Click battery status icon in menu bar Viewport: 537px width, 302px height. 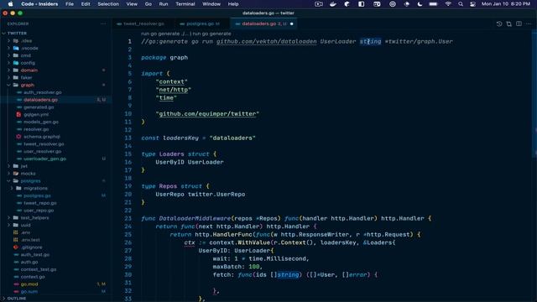coord(433,4)
